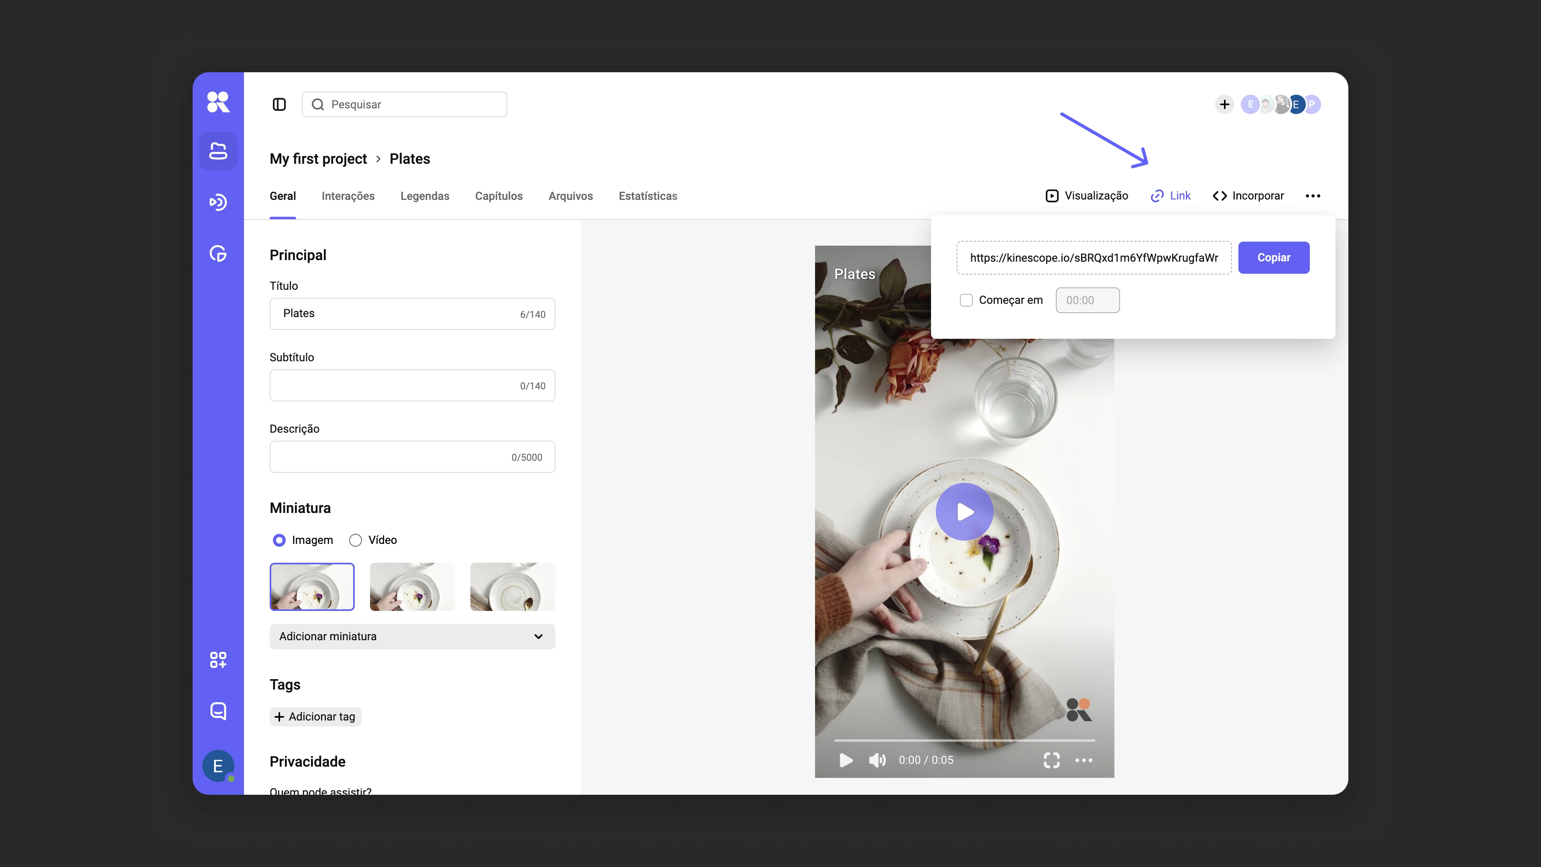Image resolution: width=1541 pixels, height=867 pixels.
Task: Open the video player more options menu
Action: [1084, 760]
